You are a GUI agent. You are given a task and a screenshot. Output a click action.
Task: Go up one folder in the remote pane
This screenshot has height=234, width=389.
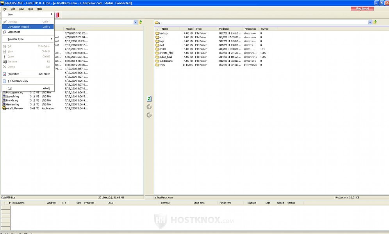375,22
